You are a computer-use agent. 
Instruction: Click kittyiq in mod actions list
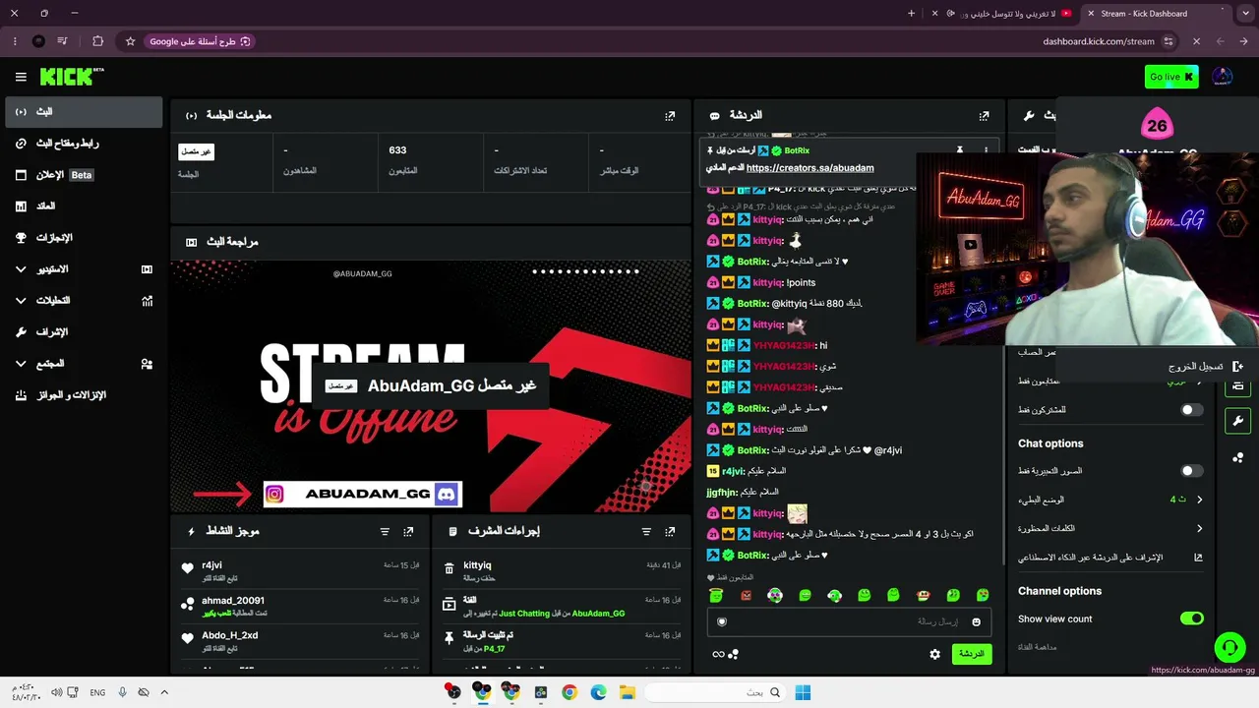tap(477, 565)
